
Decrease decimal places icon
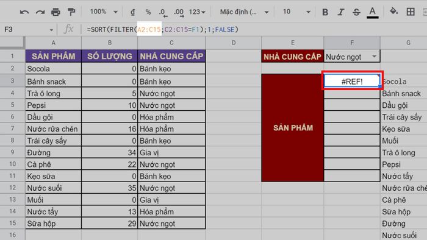[163, 12]
